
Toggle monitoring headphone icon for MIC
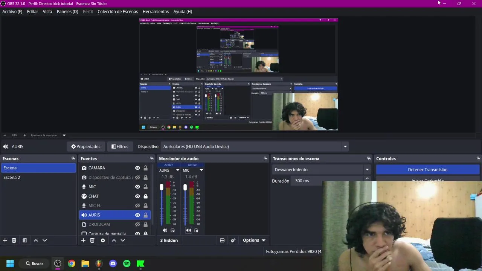(x=196, y=230)
